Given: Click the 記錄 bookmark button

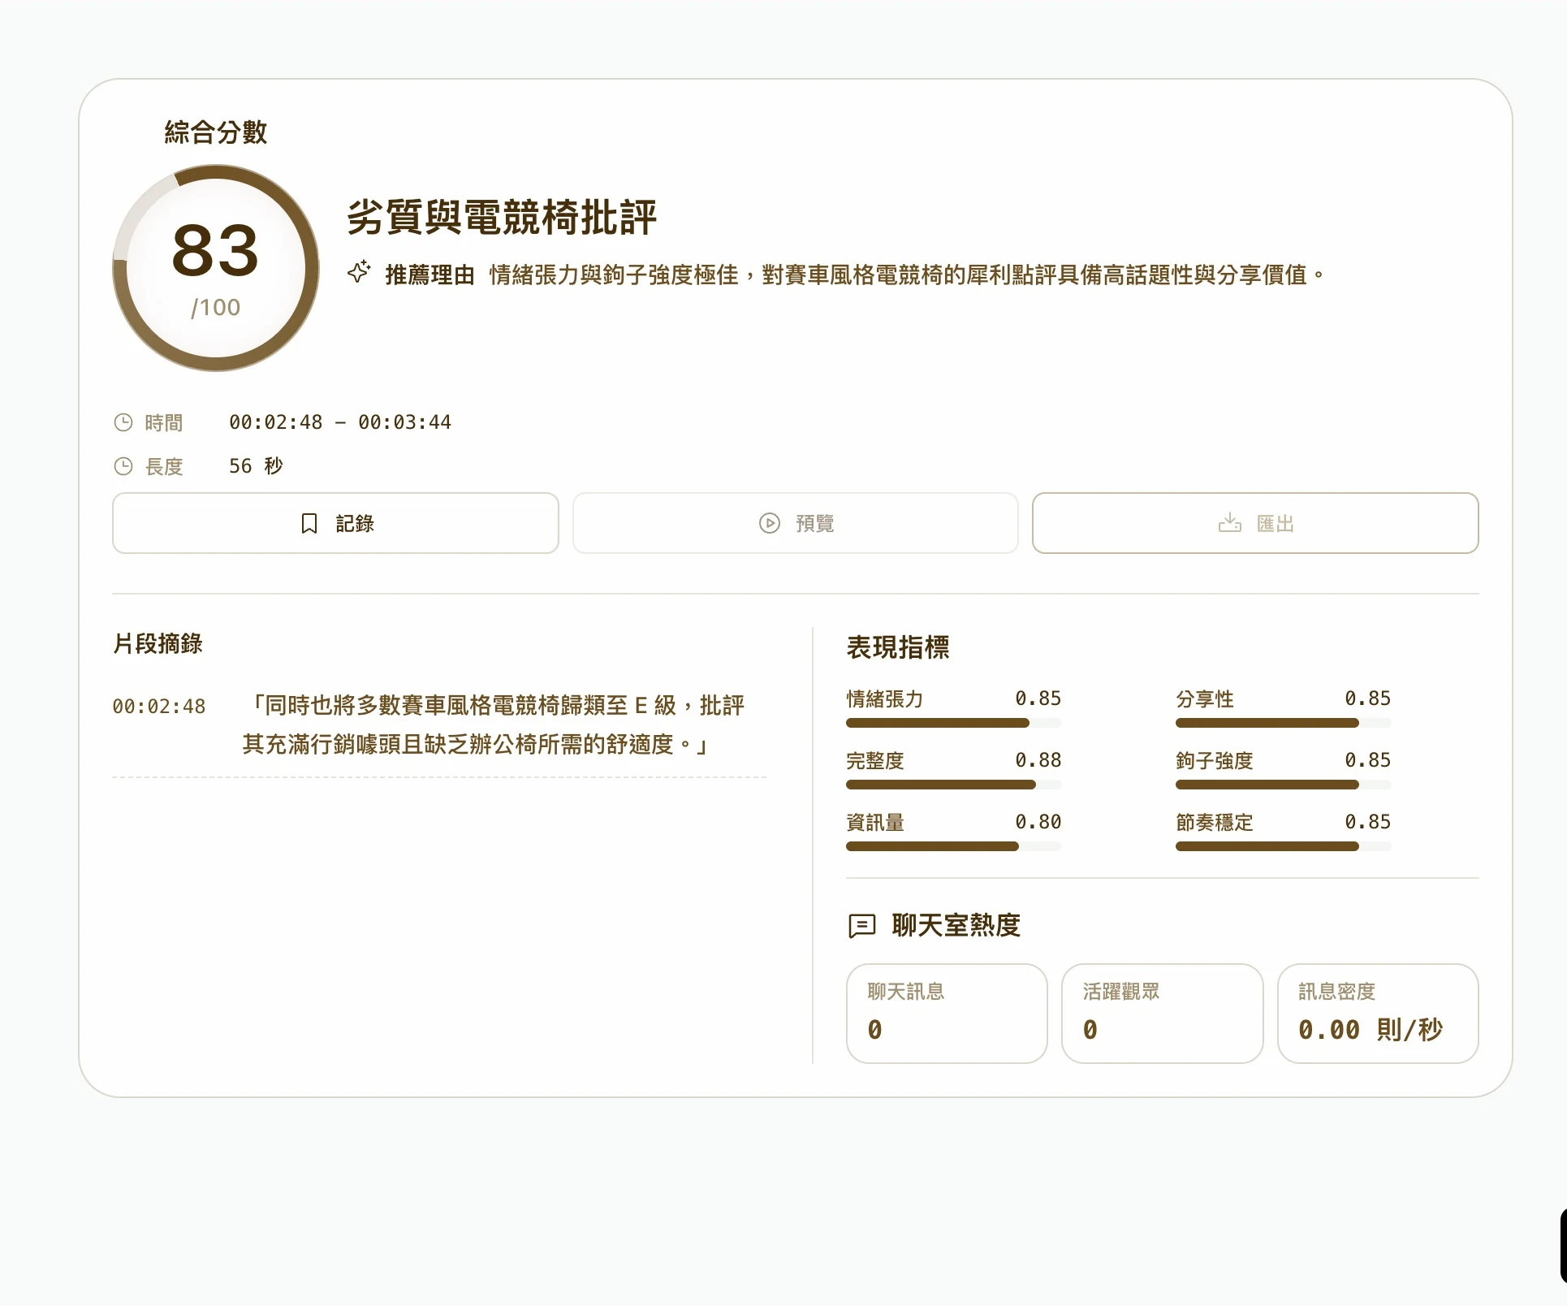Looking at the screenshot, I should (335, 523).
